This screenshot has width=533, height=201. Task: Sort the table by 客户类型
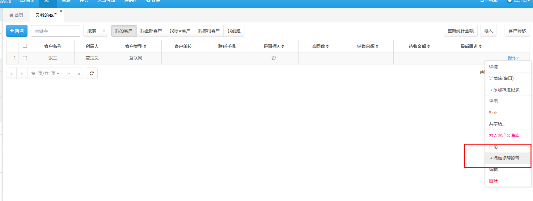tap(136, 46)
